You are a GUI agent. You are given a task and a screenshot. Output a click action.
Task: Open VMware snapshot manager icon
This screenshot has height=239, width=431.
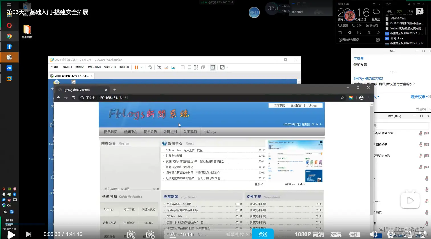173,67
